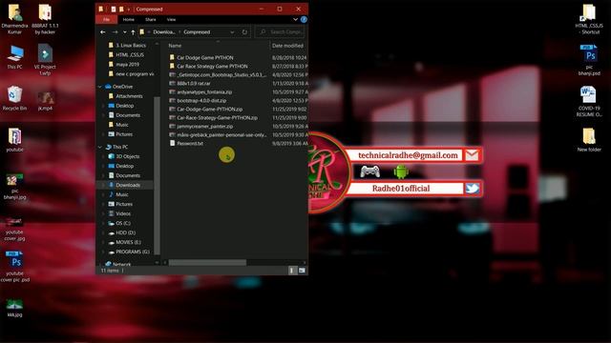The image size is (611, 343).
Task: Select Videos under This PC
Action: [x=123, y=213]
